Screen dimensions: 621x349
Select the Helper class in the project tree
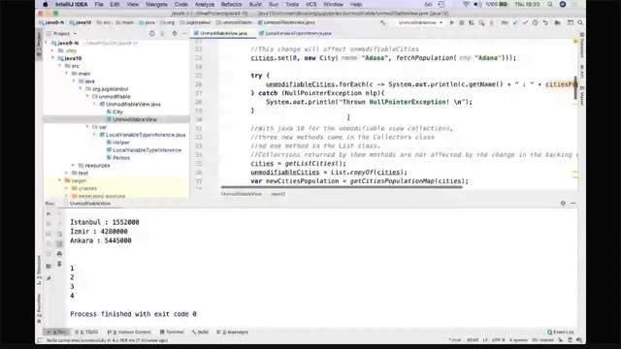118,143
